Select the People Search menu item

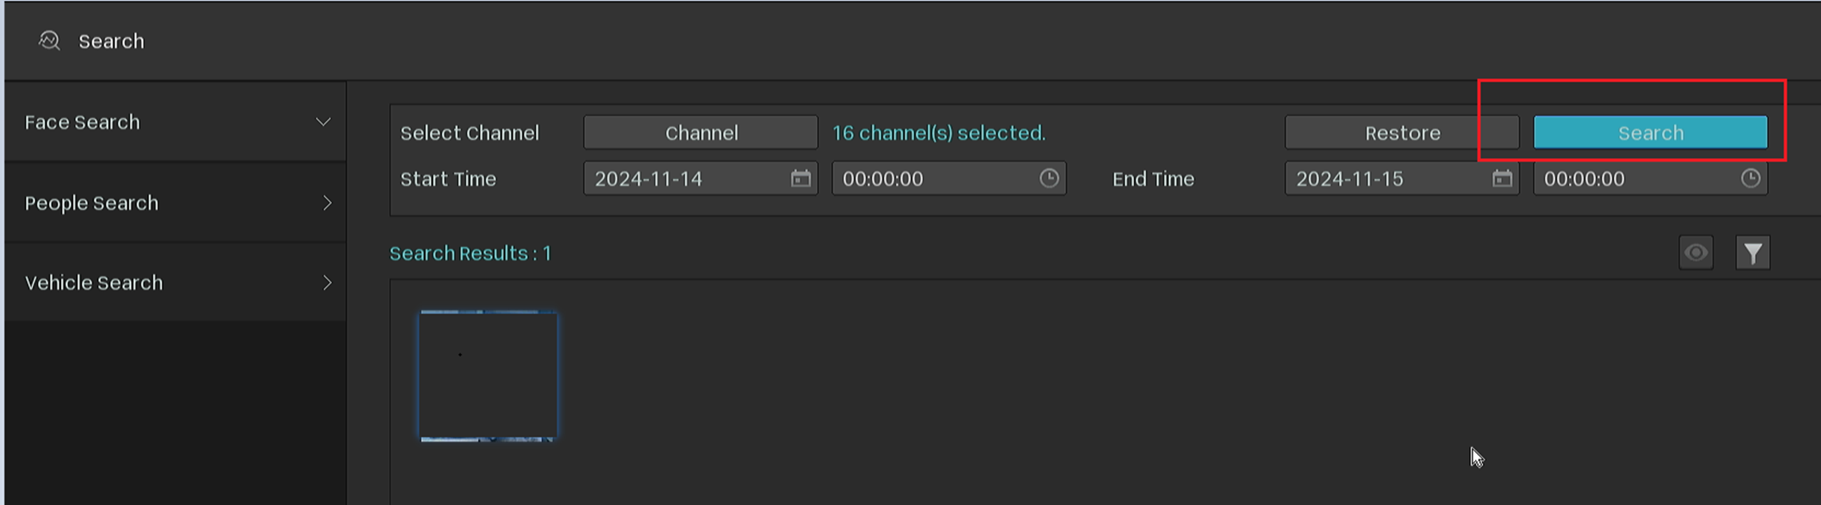pos(92,204)
